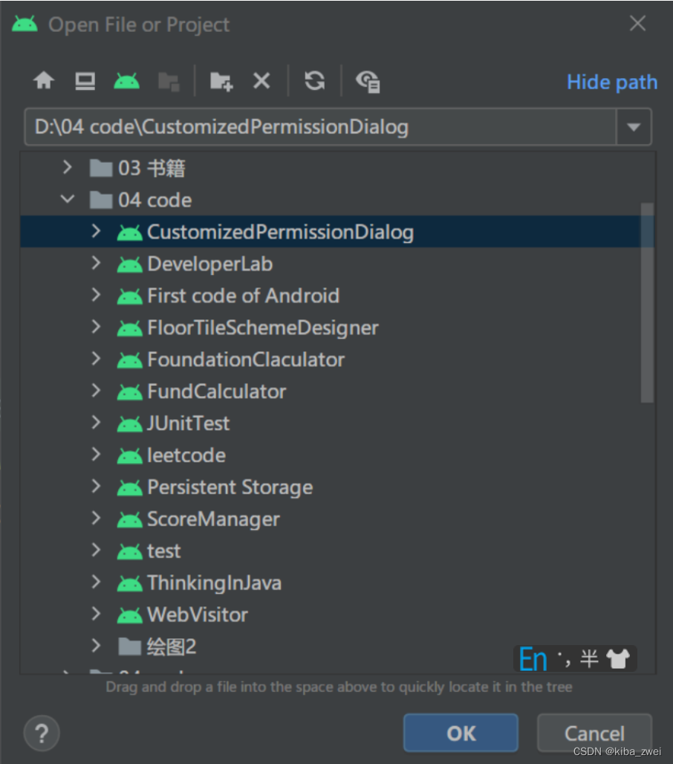Select the DeveloperLab project
This screenshot has width=673, height=764.
210,264
